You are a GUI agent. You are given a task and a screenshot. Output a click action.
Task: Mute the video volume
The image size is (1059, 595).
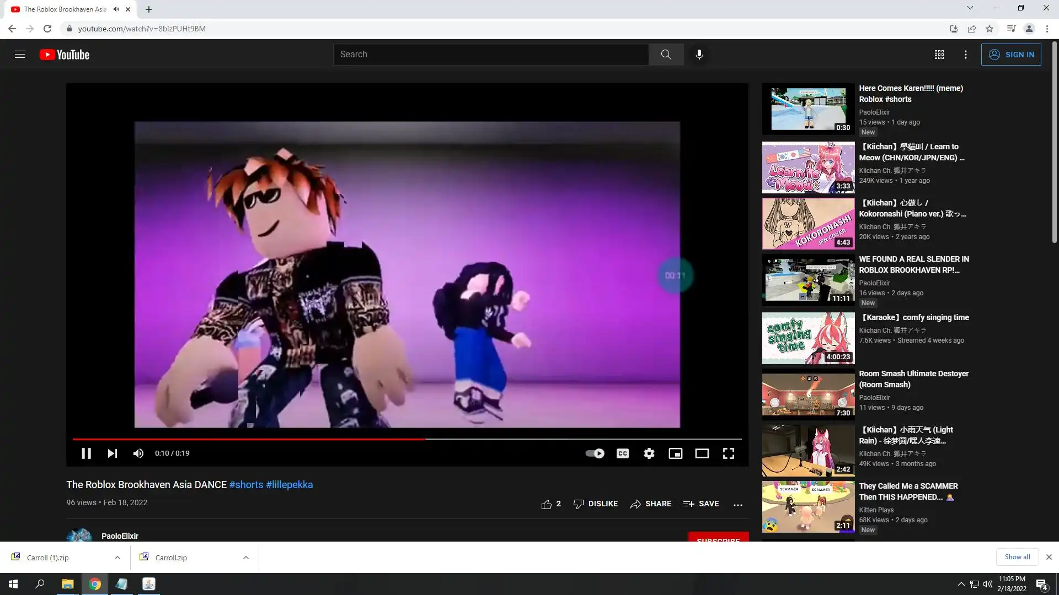[138, 453]
